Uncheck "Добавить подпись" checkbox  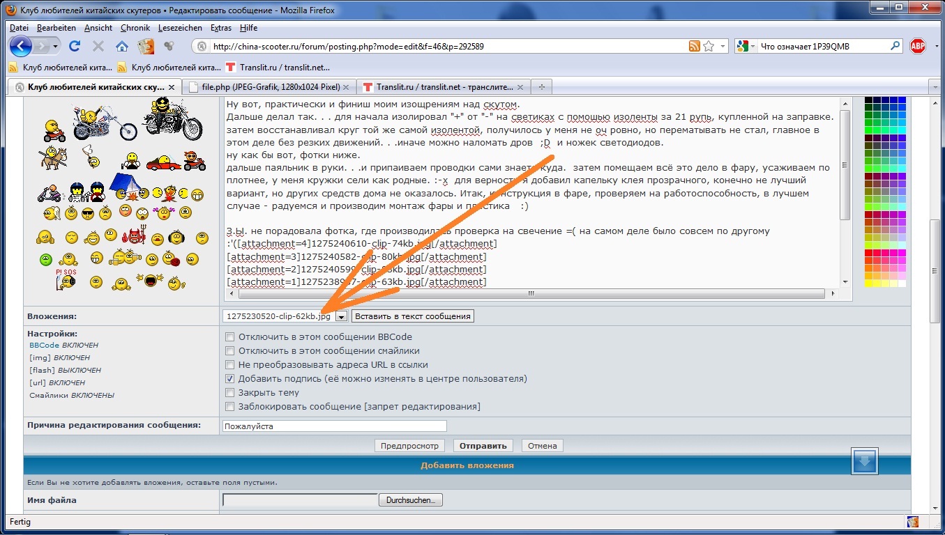click(x=229, y=379)
